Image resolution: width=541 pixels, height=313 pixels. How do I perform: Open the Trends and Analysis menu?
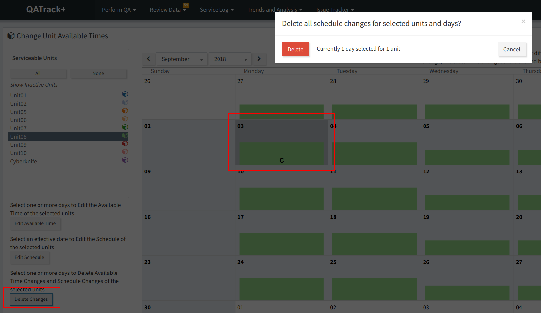[x=275, y=10]
